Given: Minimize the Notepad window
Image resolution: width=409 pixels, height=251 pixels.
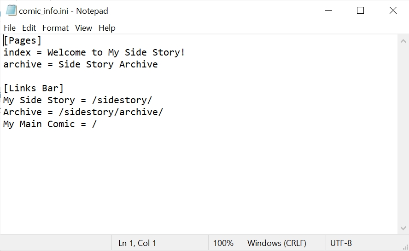Looking at the screenshot, I should click(x=329, y=11).
